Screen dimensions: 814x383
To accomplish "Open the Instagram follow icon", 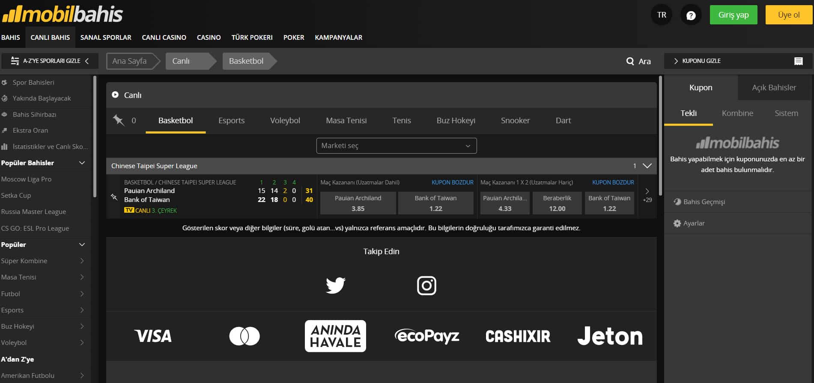I will pyautogui.click(x=426, y=285).
